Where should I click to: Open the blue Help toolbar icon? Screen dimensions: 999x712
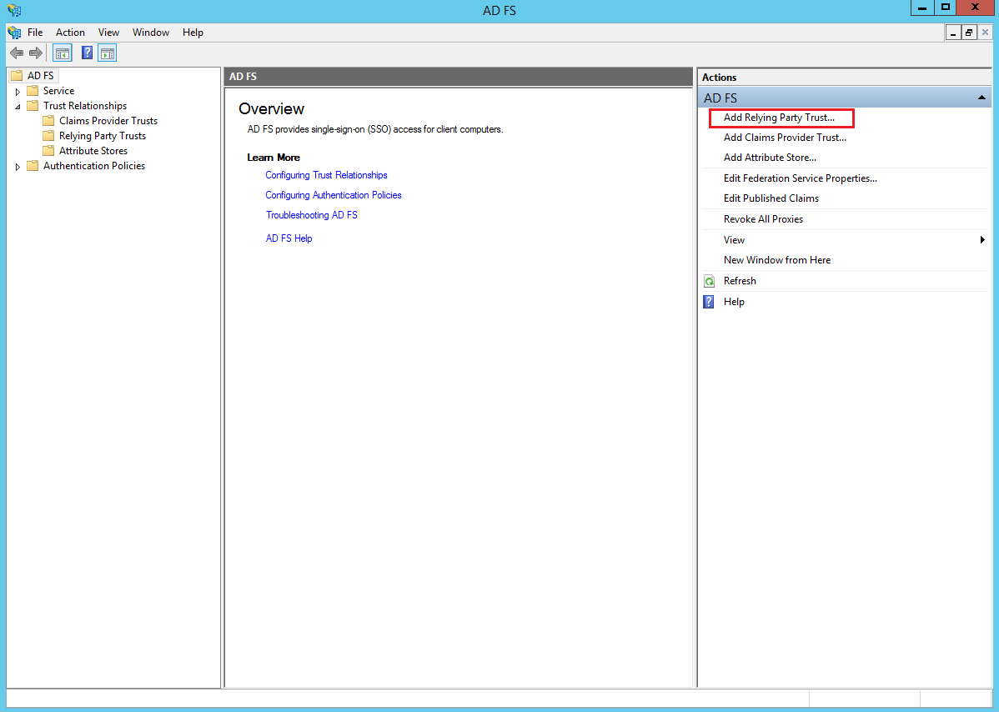coord(88,53)
